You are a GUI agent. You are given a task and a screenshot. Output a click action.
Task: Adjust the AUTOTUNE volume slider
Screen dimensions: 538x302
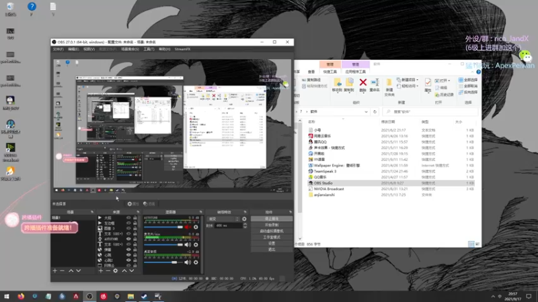163,227
